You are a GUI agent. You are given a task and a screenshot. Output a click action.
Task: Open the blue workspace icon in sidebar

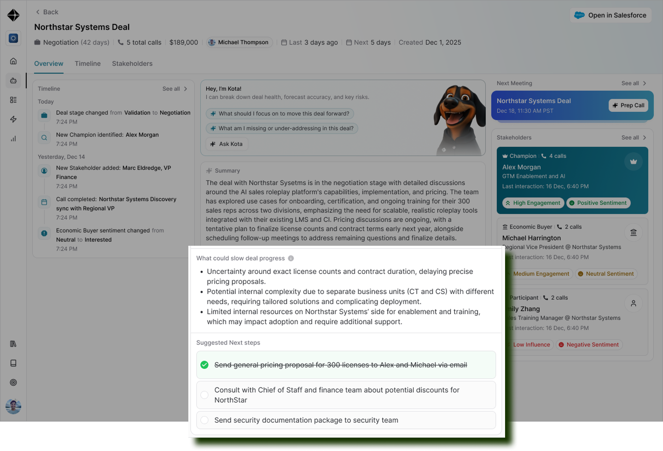(x=13, y=38)
